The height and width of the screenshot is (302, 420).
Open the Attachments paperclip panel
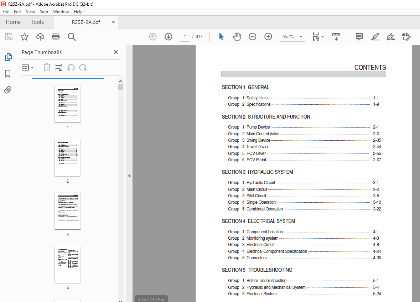8,90
